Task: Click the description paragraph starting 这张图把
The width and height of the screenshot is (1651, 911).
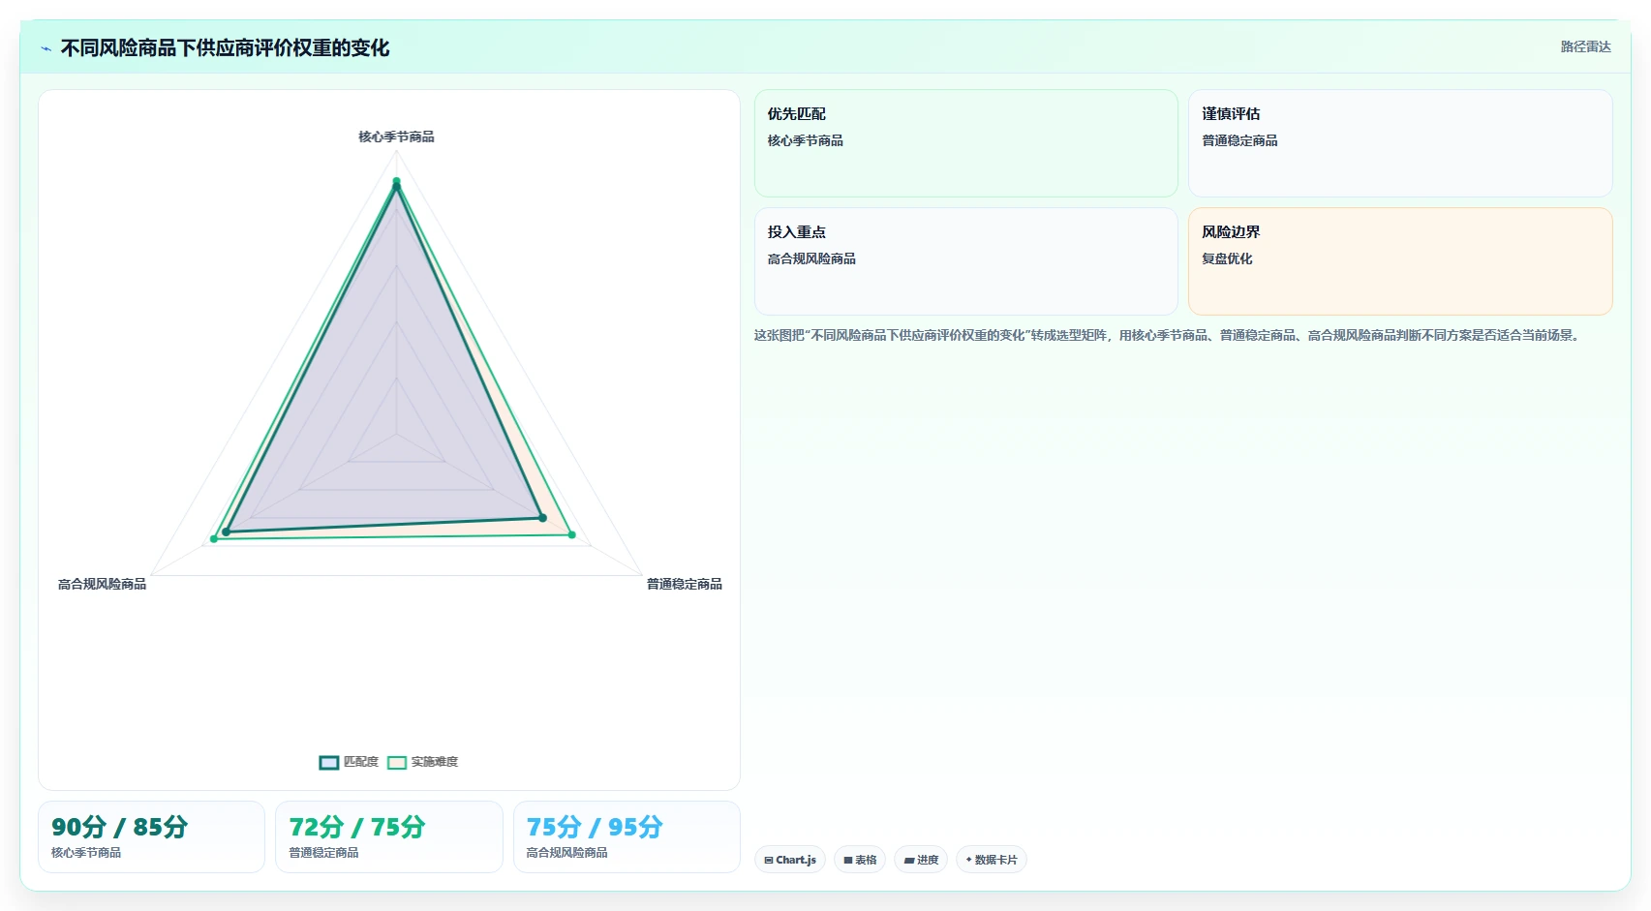Action: (1169, 335)
